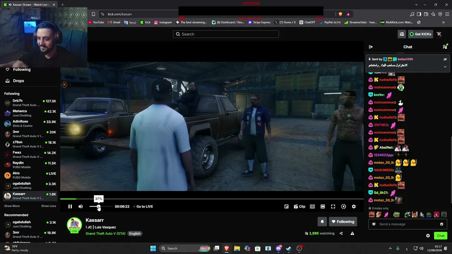Open Steam from taskbar
The width and height of the screenshot is (452, 254).
click(289, 248)
